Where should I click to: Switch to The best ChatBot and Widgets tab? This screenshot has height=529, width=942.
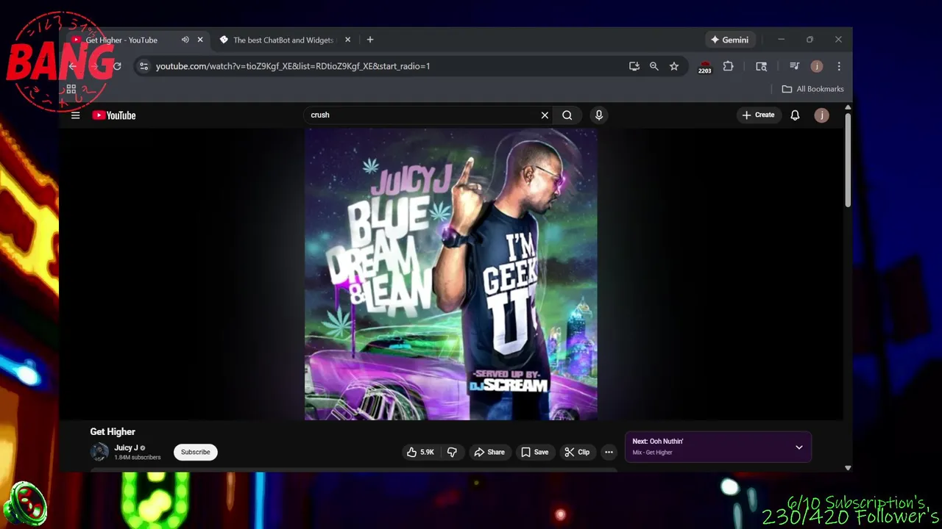pyautogui.click(x=283, y=40)
